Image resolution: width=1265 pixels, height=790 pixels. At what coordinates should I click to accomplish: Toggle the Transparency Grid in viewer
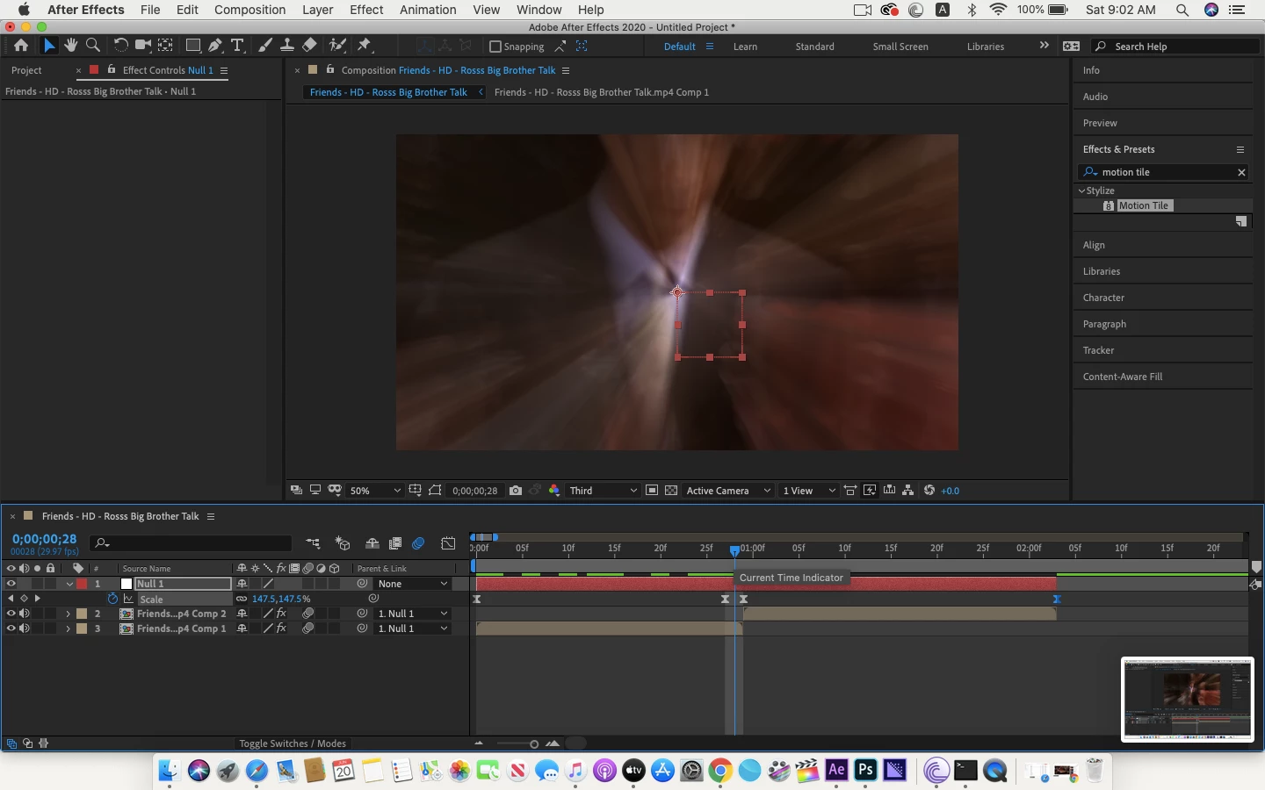coord(671,491)
